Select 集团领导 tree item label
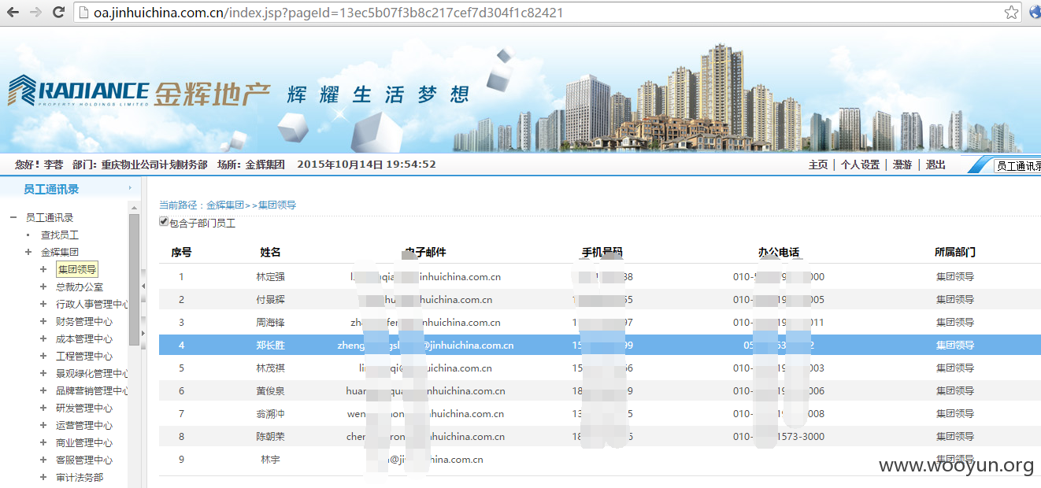Screen dimensions: 1041x488 click(76, 269)
